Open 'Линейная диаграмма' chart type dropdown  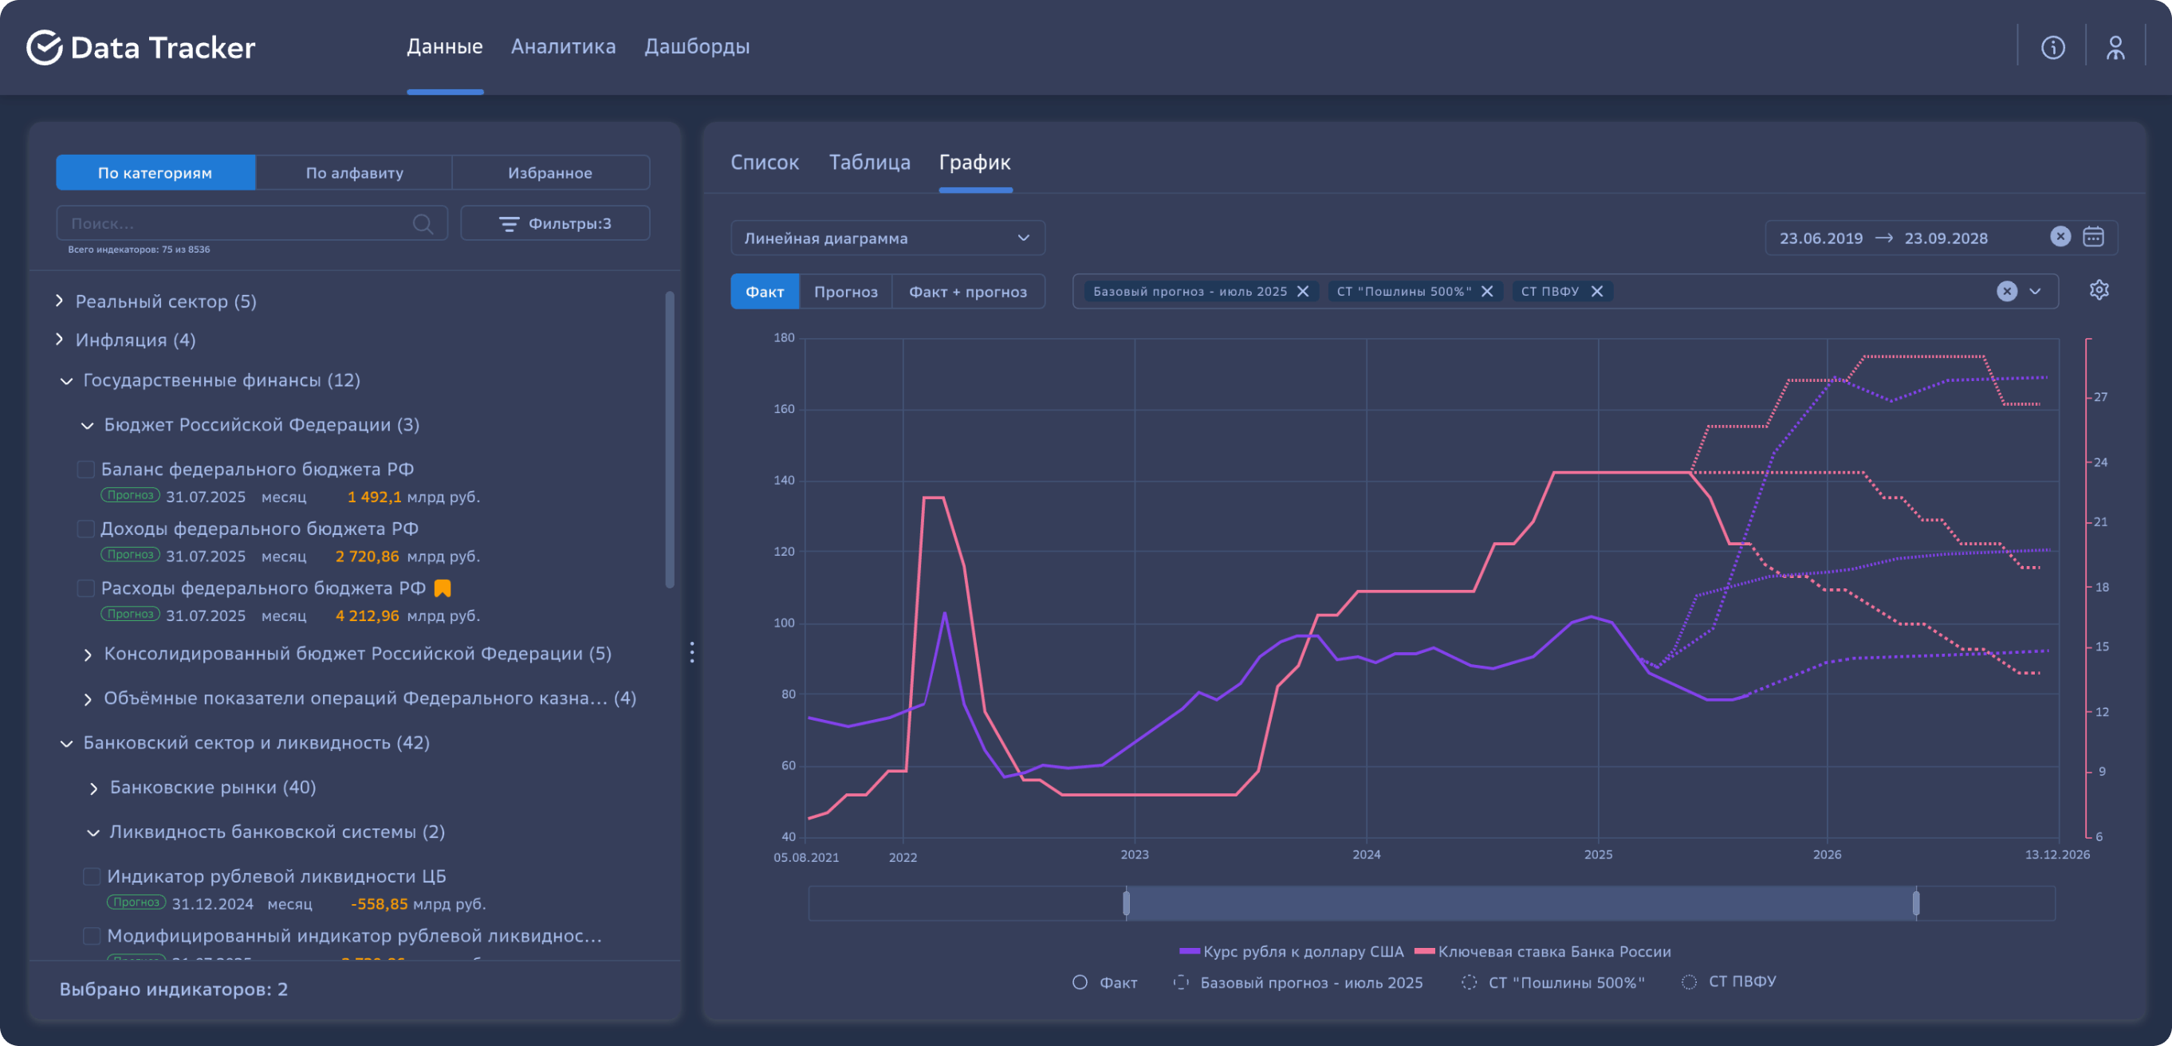click(887, 238)
